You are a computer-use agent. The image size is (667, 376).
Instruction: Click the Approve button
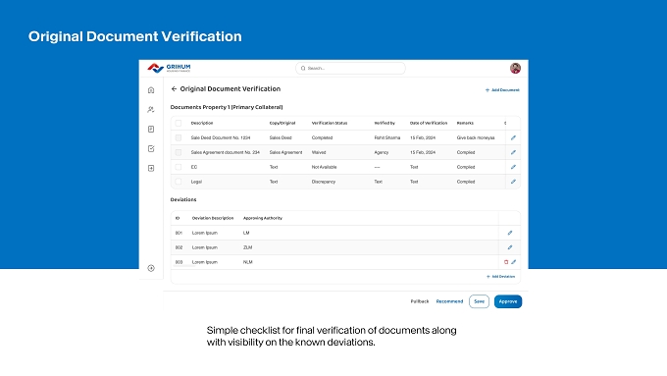[508, 301]
